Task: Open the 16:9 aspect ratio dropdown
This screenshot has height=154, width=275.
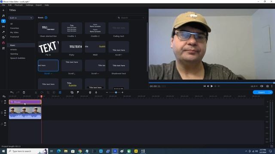Action: 254,86
